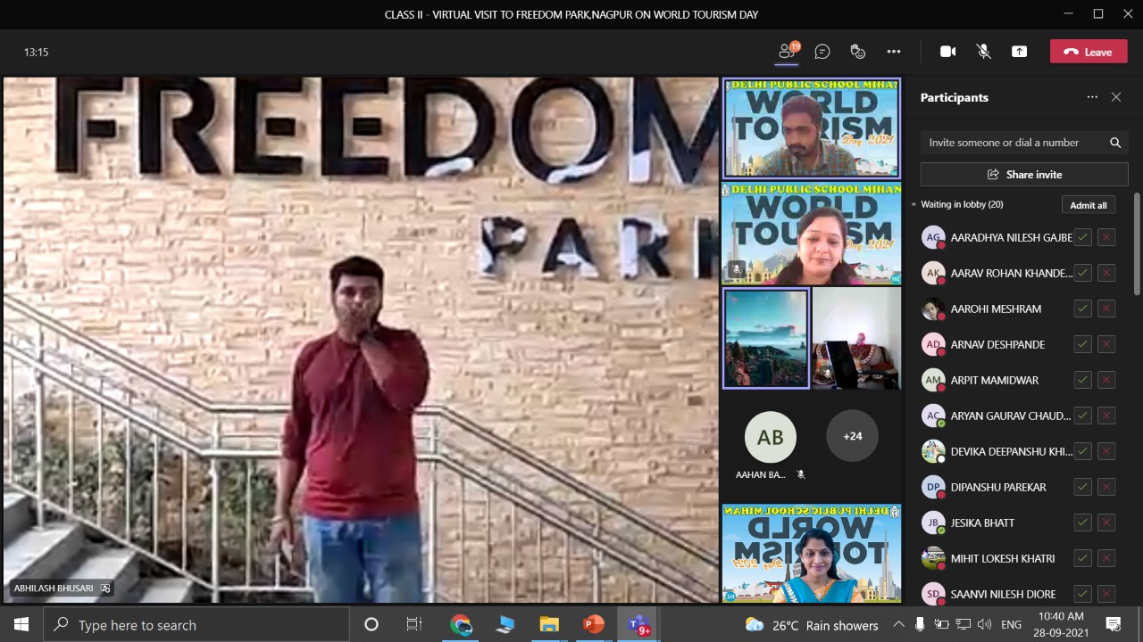The image size is (1143, 642).
Task: Open the more actions ellipsis in toolbar
Action: click(894, 52)
